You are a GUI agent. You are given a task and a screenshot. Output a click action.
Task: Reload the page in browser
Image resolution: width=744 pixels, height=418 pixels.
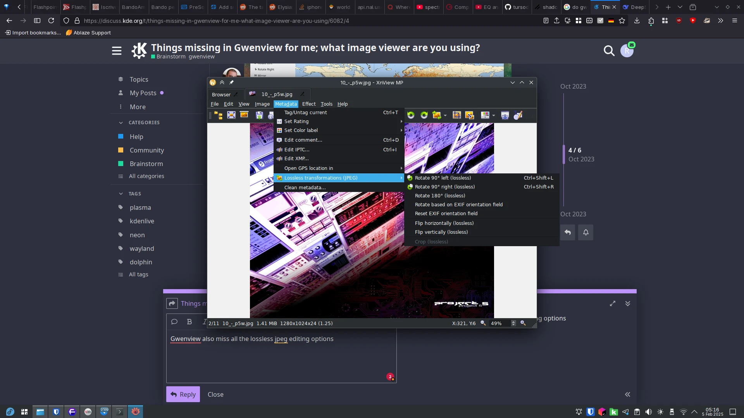click(51, 21)
